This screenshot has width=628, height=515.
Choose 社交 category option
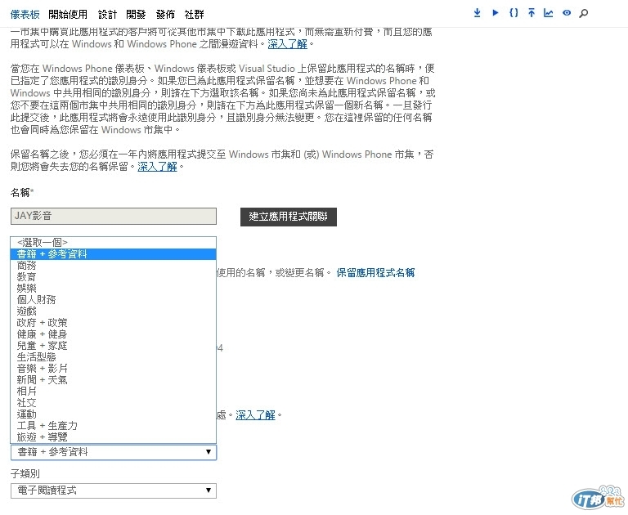[x=114, y=403]
